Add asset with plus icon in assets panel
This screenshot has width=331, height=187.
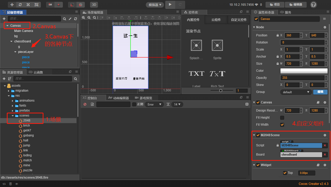[4, 79]
